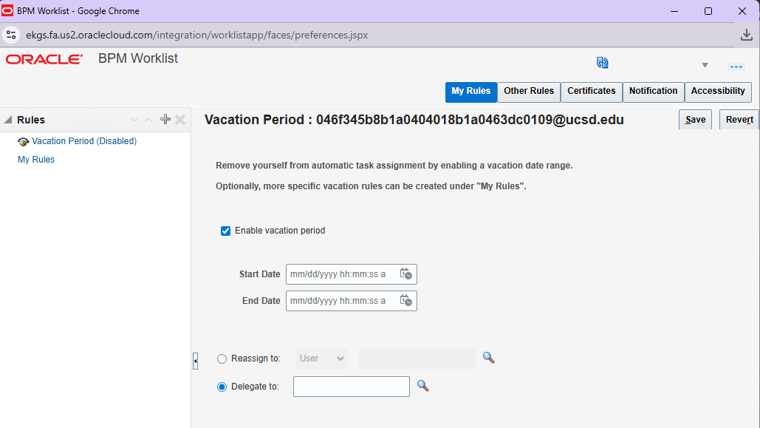
Task: Open the Start Date calendar picker
Action: (x=405, y=274)
